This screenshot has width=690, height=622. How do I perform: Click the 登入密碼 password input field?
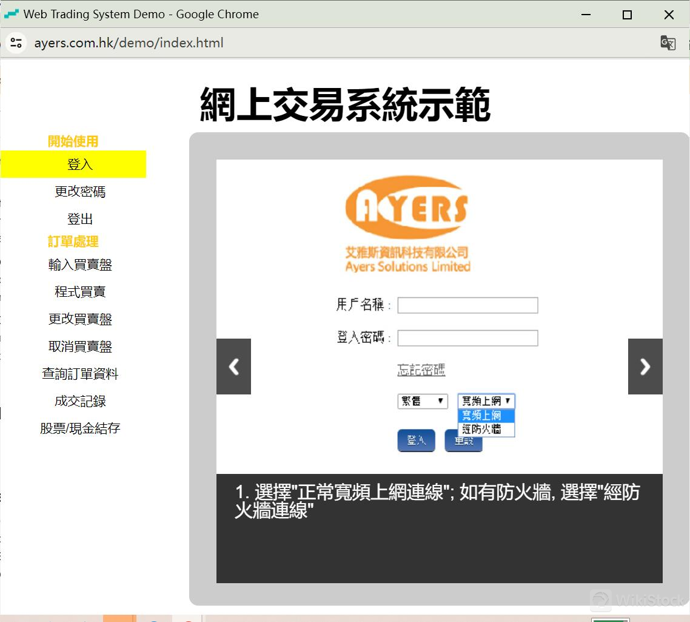(x=467, y=339)
